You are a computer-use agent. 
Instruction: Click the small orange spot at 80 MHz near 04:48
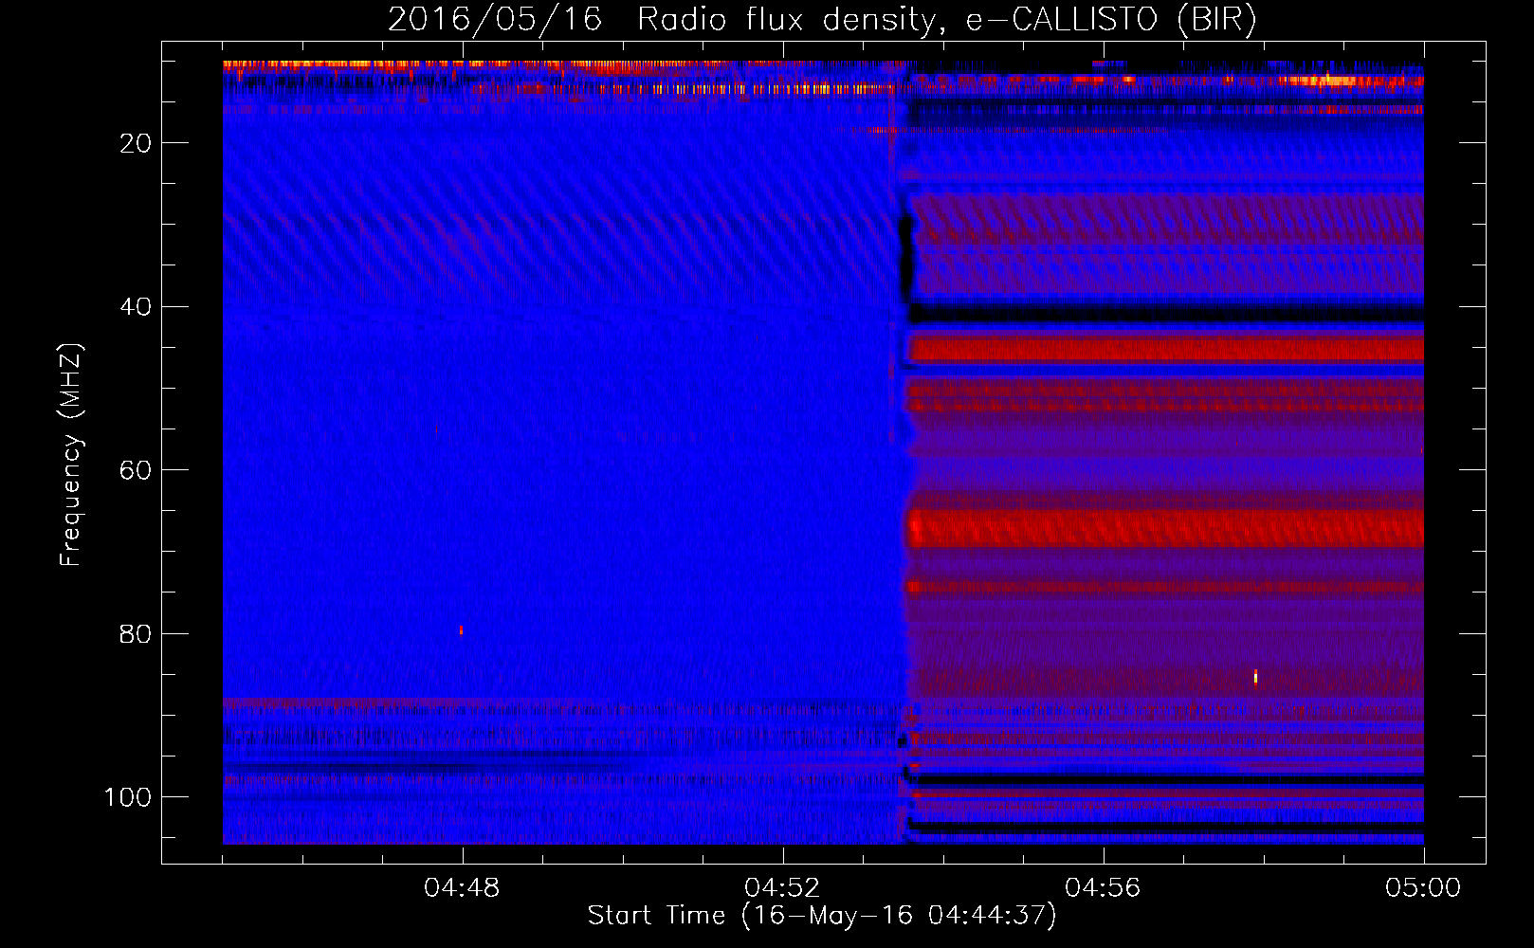461,629
